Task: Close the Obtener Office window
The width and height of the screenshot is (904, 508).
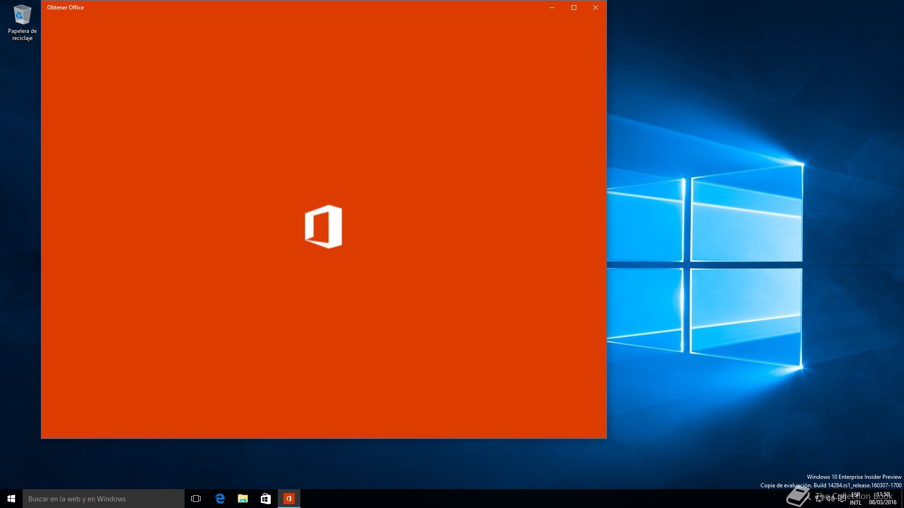Action: [x=596, y=8]
